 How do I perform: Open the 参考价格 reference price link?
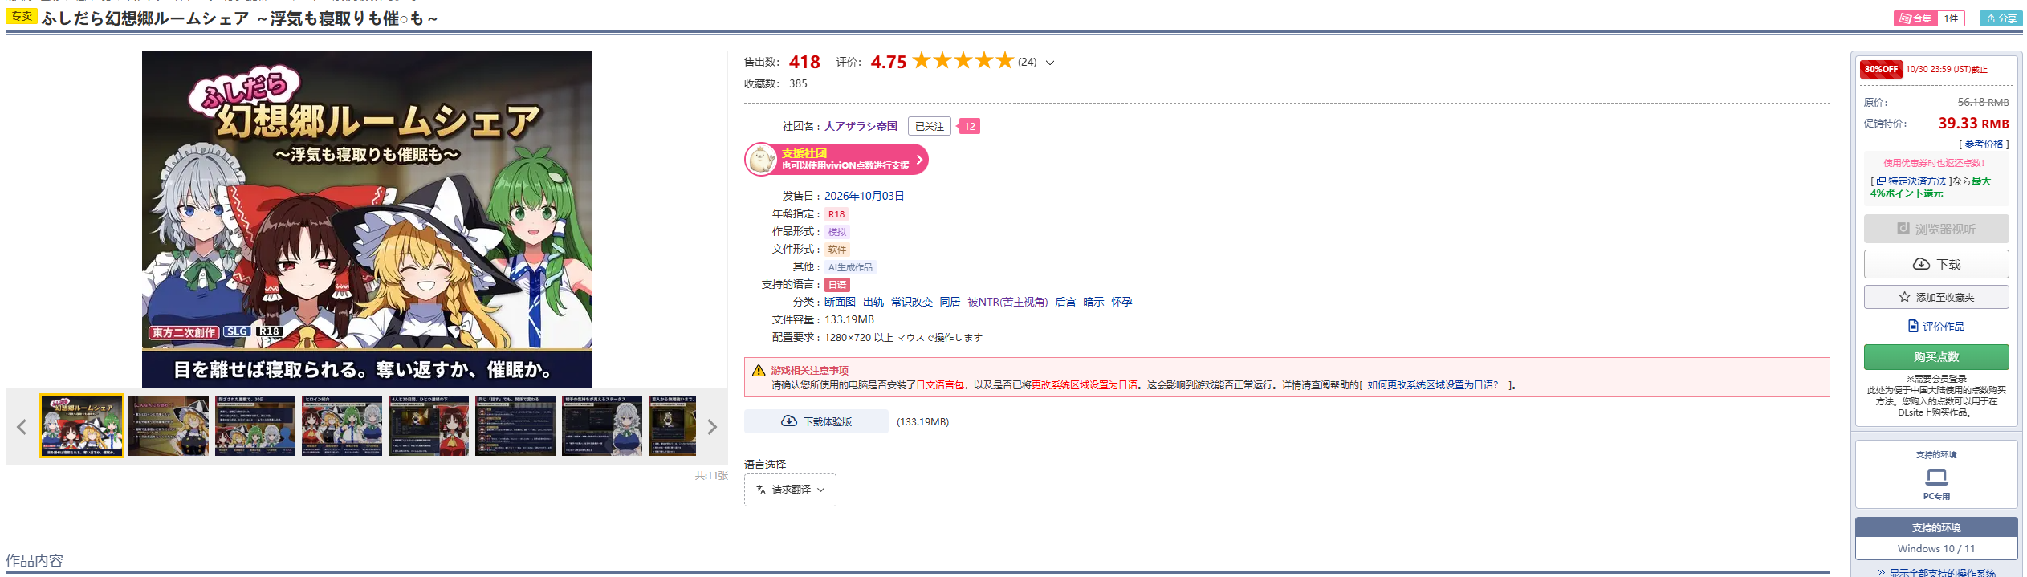coord(1984,144)
